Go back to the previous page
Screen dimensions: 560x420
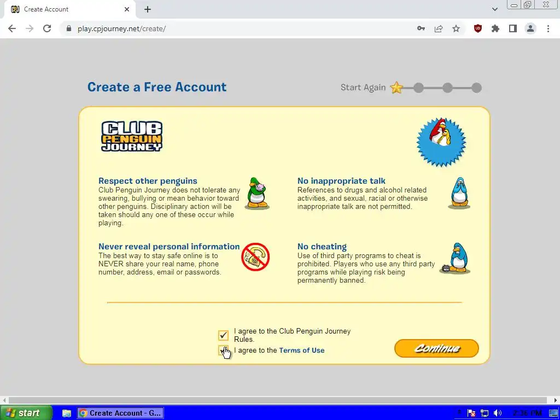coord(12,28)
